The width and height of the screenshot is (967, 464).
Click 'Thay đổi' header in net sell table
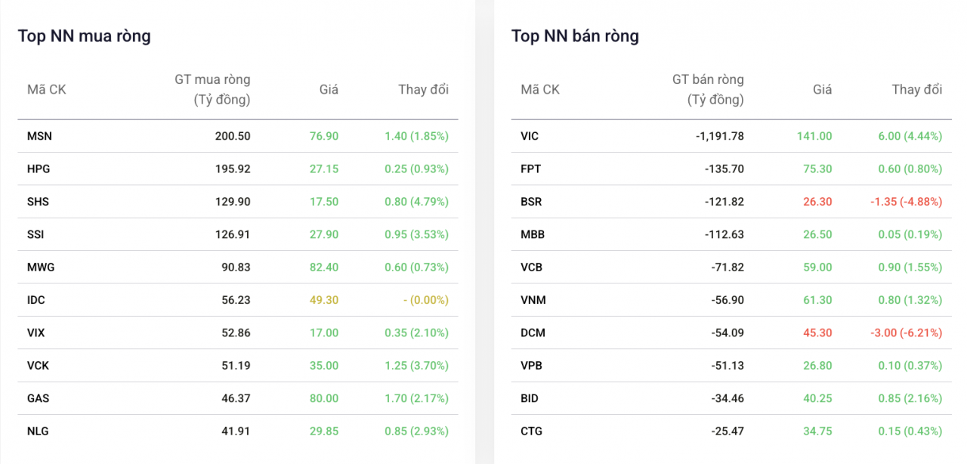(916, 89)
